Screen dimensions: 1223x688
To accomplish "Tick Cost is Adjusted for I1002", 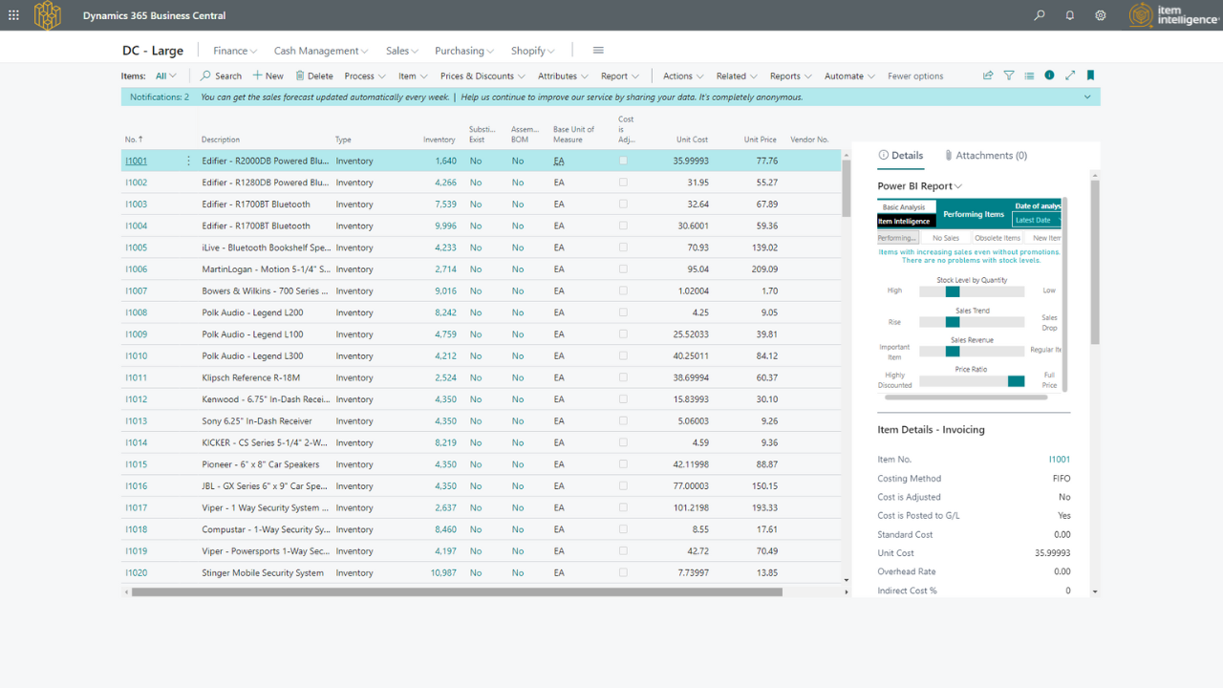I will click(x=624, y=183).
